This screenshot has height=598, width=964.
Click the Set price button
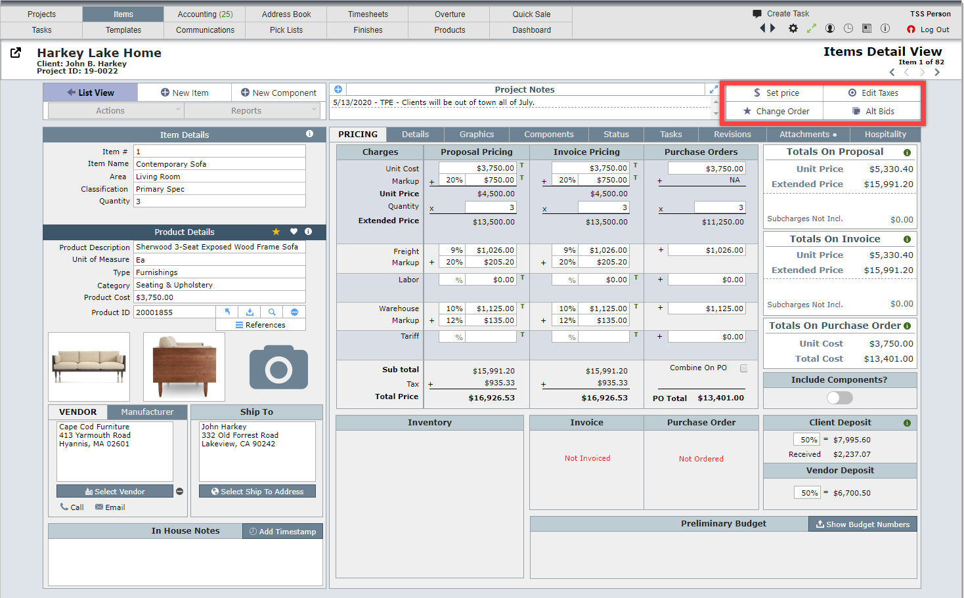pyautogui.click(x=775, y=93)
